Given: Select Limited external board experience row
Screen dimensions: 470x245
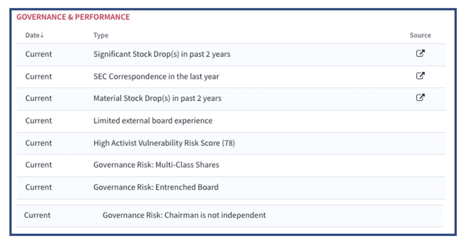Looking at the screenshot, I should click(x=231, y=121).
